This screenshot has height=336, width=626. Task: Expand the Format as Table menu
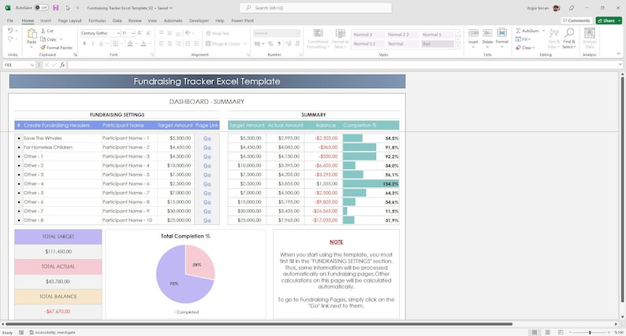pos(340,39)
